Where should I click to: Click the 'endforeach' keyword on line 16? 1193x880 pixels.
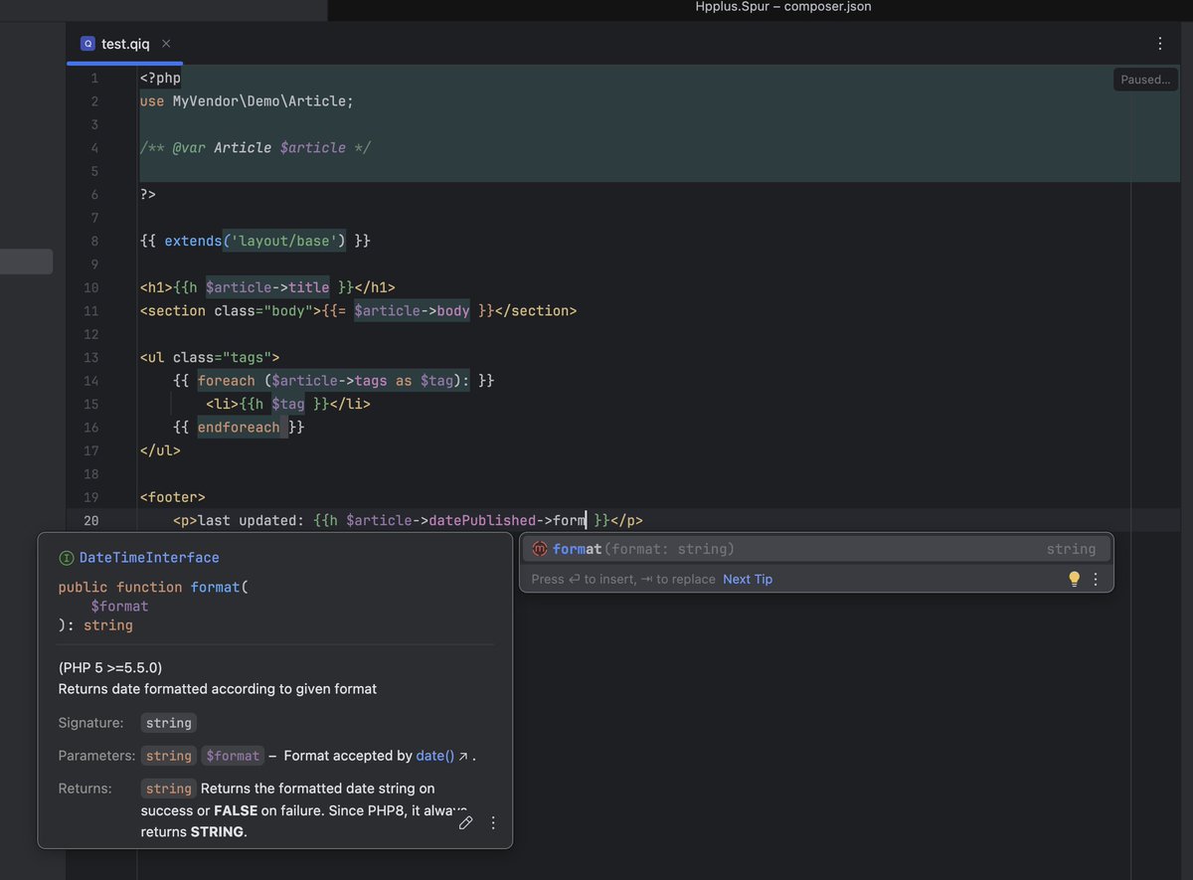click(239, 428)
